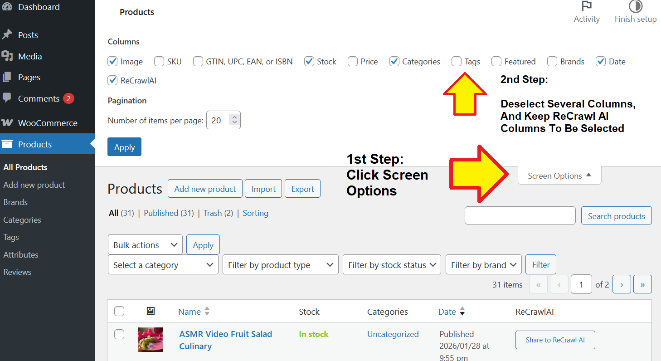Uncheck the Stock column checkbox
Screen dimensions: 661x361
pos(309,61)
